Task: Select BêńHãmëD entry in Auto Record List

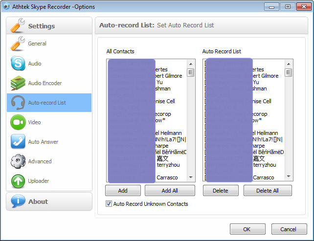Action: (x=245, y=152)
